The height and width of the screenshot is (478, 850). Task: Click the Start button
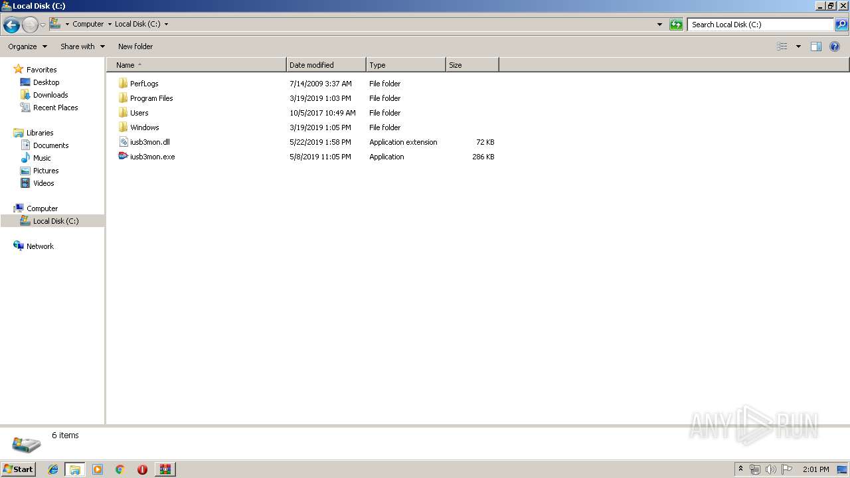click(x=18, y=469)
